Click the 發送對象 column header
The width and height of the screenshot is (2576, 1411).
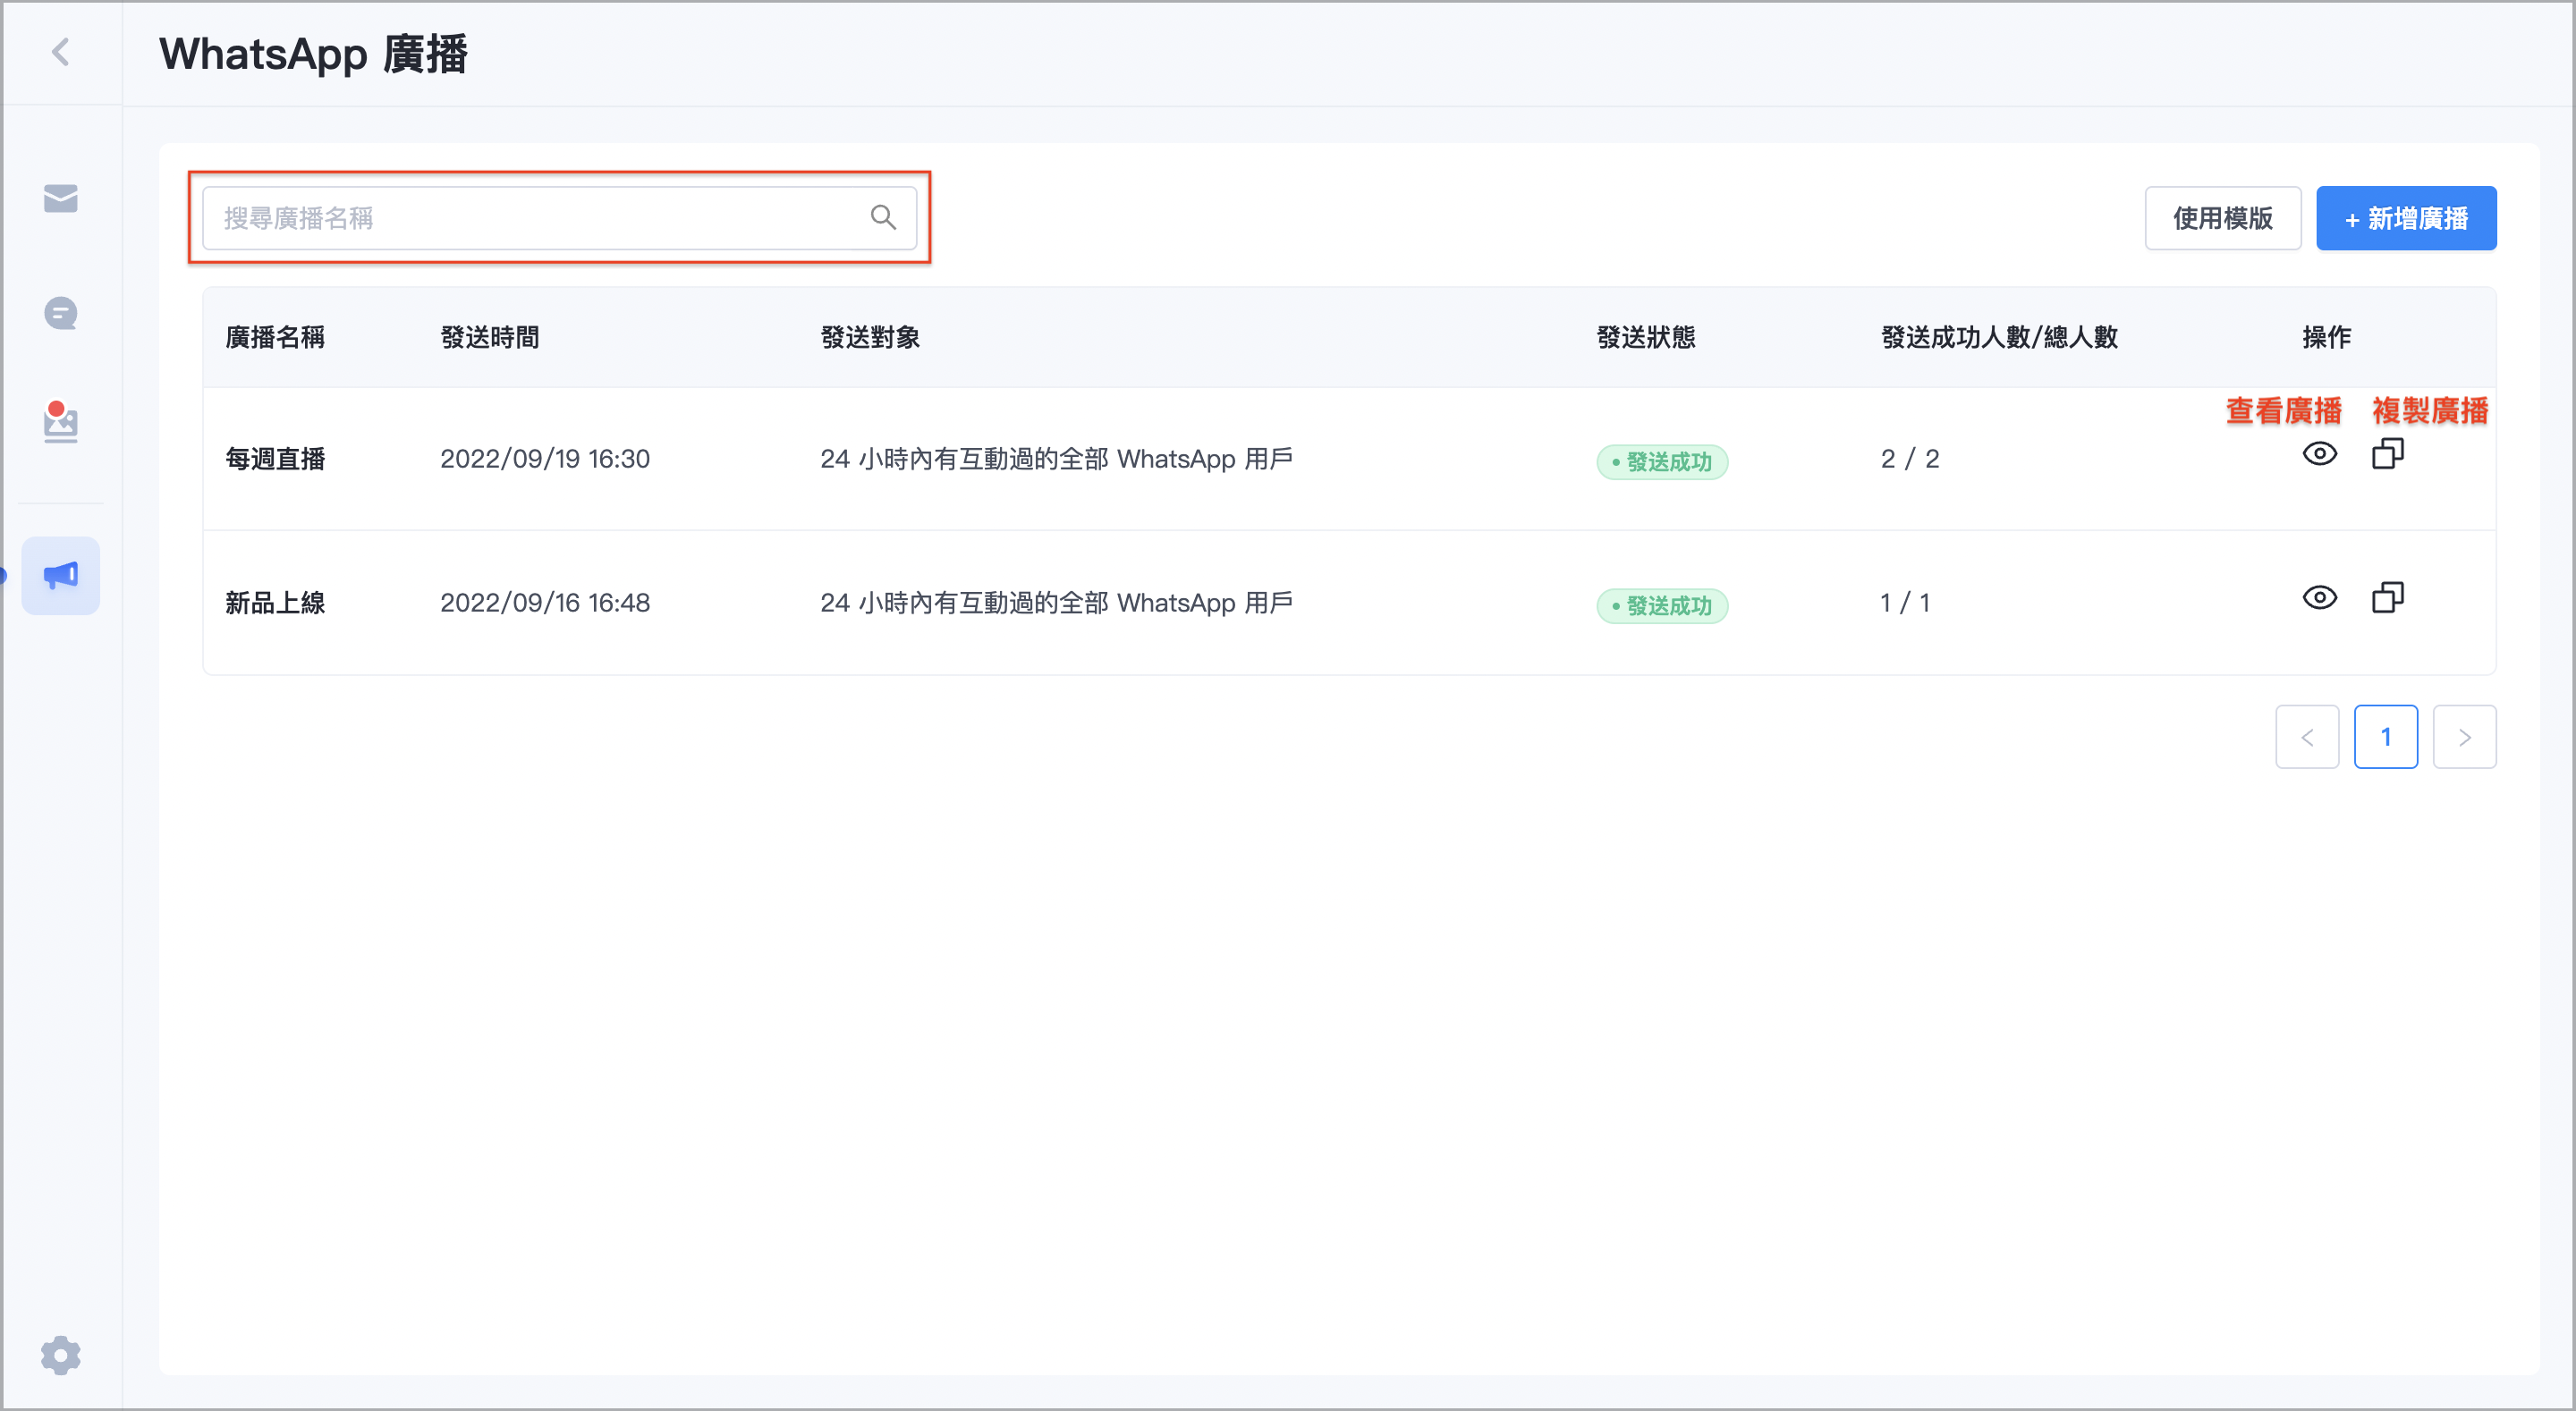(870, 337)
